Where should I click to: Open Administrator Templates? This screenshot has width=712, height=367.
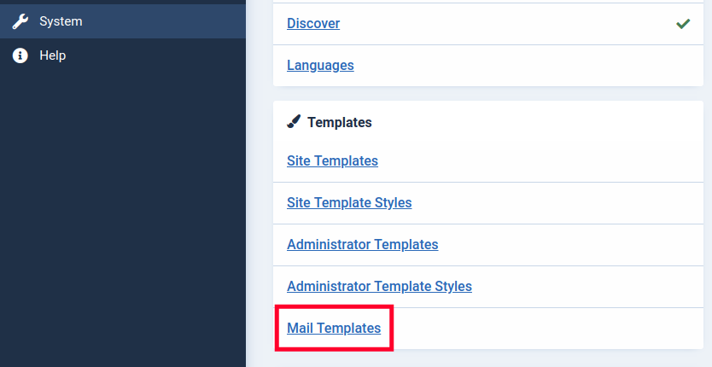click(362, 244)
